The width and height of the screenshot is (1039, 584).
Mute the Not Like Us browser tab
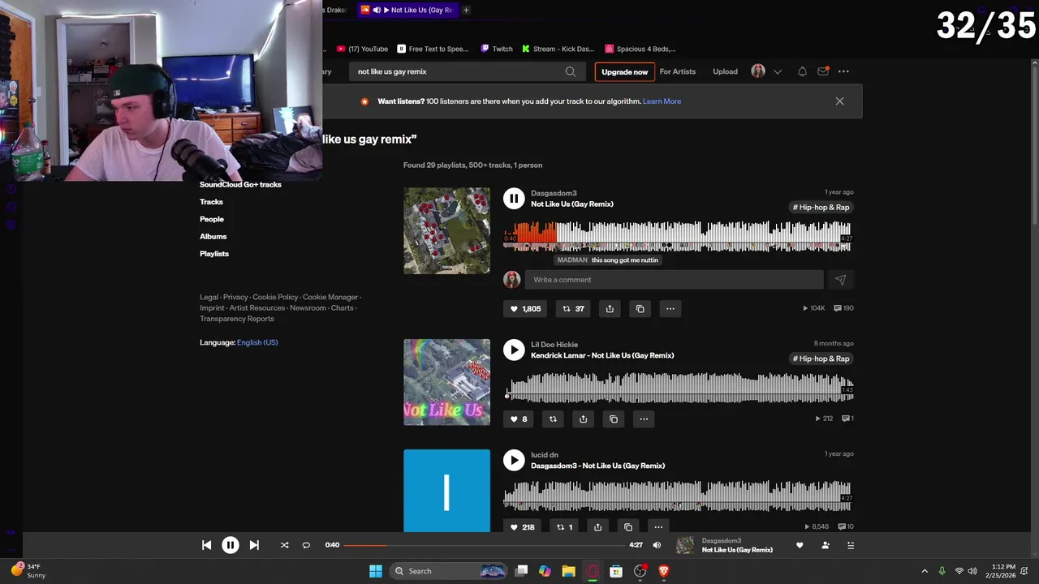tap(377, 10)
